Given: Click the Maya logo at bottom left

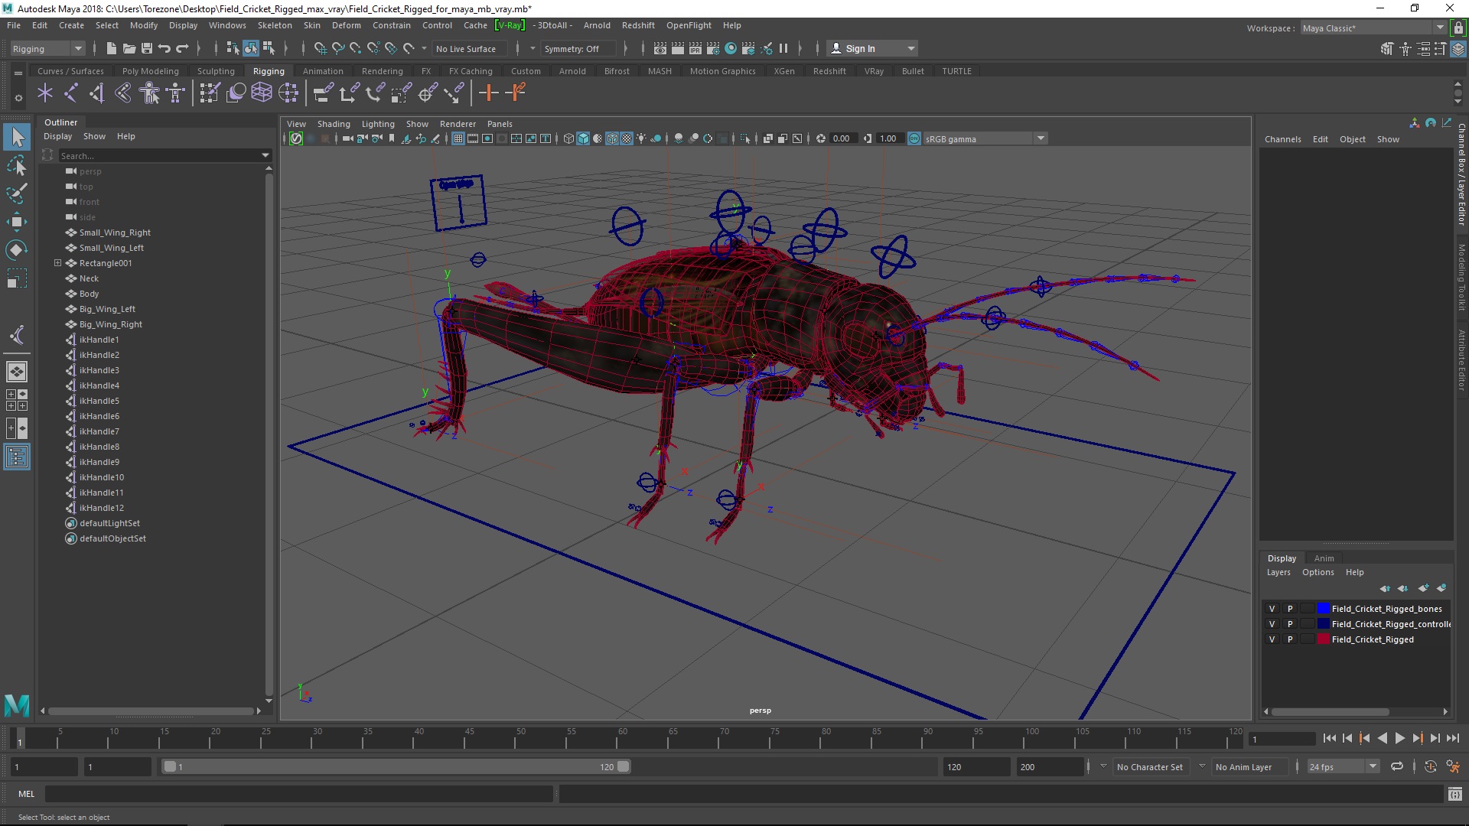Looking at the screenshot, I should point(17,705).
